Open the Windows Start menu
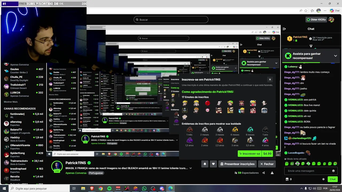The image size is (342, 192). (x=5, y=189)
